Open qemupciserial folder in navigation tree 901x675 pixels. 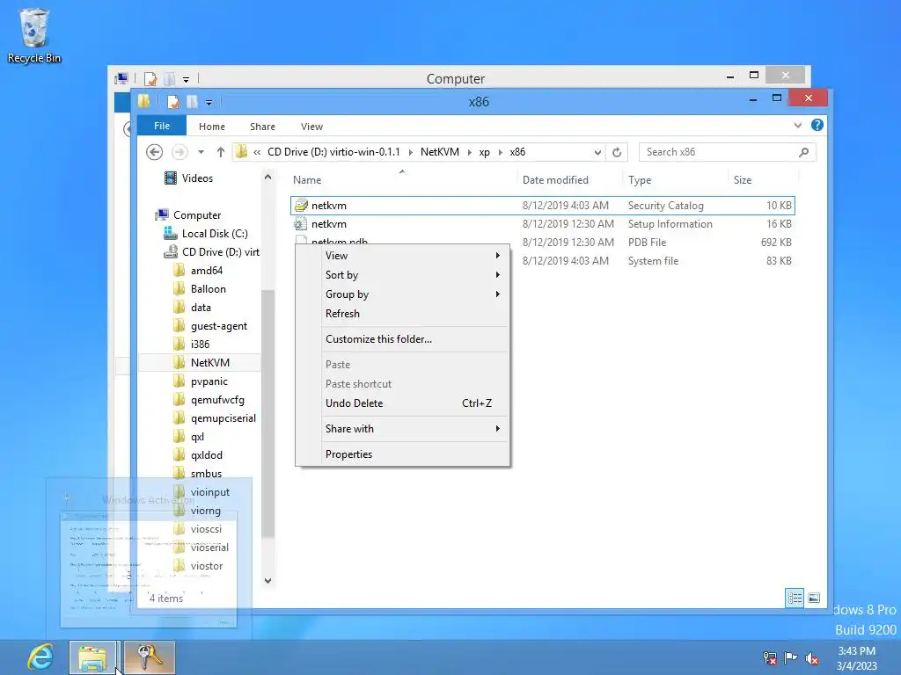tap(223, 418)
